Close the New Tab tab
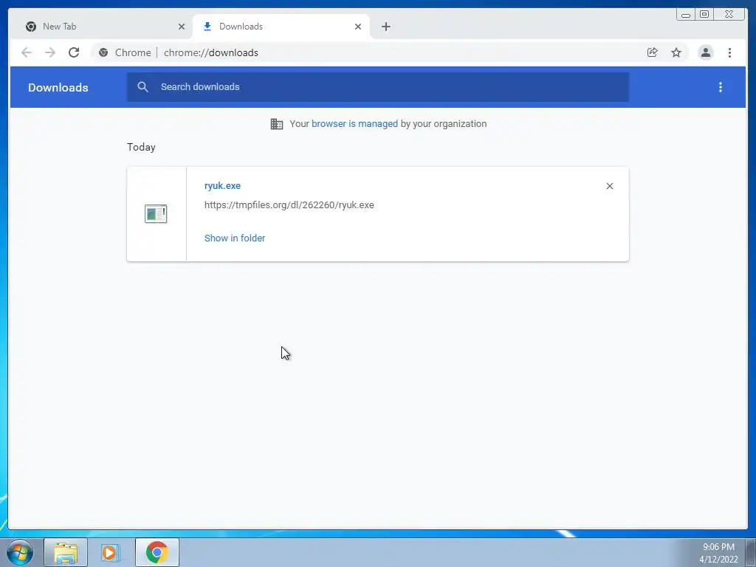 [182, 27]
